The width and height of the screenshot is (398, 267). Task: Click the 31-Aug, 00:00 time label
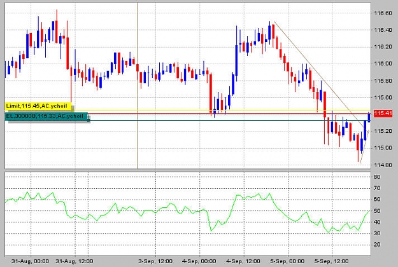(30, 261)
